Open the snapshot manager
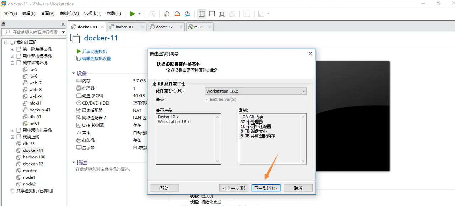 tap(187, 13)
